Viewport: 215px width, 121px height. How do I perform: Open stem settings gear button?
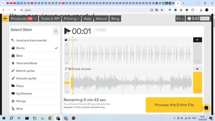pos(56,31)
